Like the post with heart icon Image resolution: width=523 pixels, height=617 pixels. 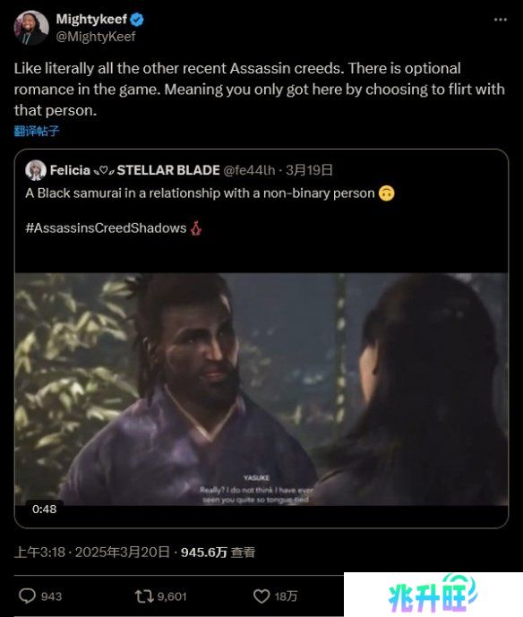261,596
